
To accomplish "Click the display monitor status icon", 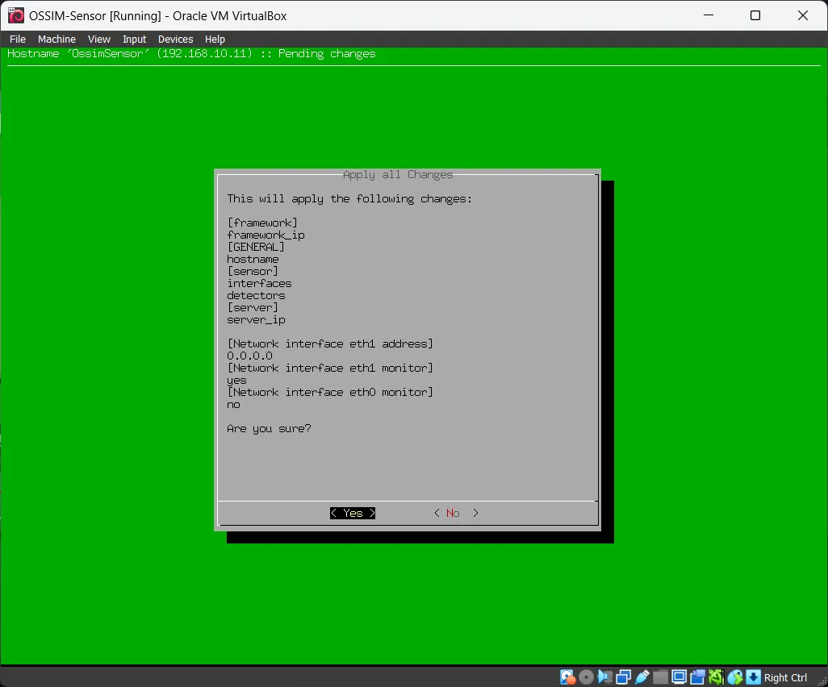I will 680,677.
